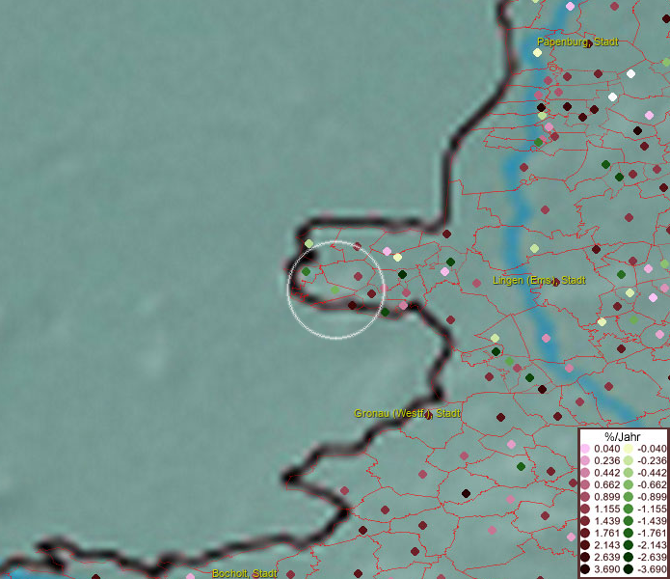The height and width of the screenshot is (579, 670).
Task: Select the -0.662 legend value
Action: pos(652,485)
